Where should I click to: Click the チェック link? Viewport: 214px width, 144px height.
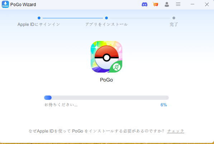[x=176, y=131]
